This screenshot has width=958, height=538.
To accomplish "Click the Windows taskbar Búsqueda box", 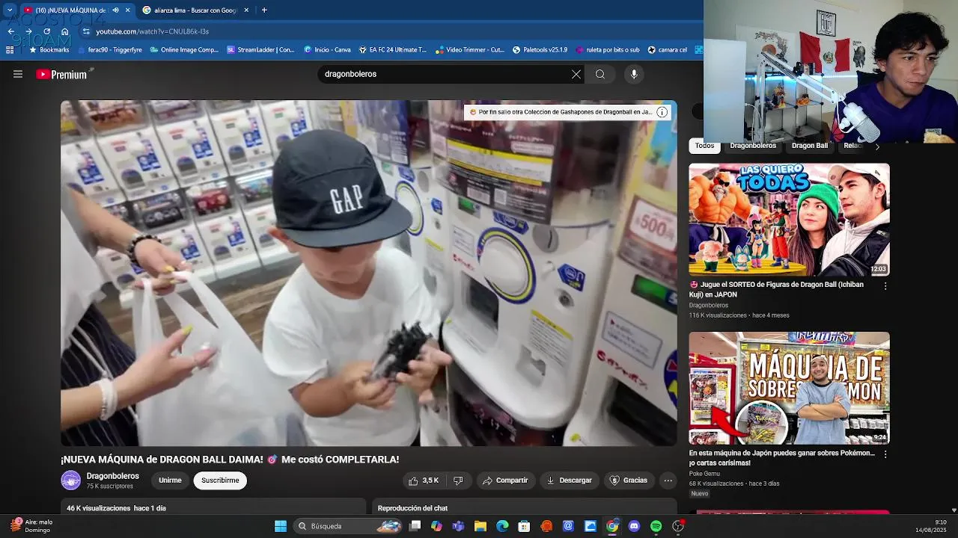I will click(x=349, y=526).
